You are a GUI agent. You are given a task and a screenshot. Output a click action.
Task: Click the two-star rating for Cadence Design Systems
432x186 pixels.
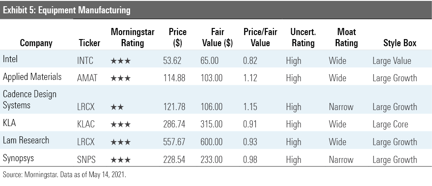[117, 107]
